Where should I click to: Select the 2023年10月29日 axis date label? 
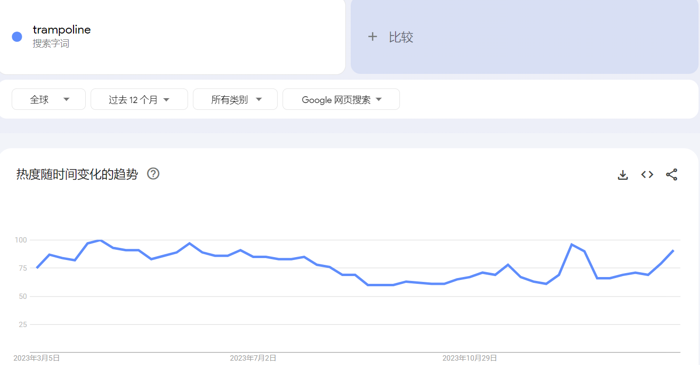(x=470, y=358)
